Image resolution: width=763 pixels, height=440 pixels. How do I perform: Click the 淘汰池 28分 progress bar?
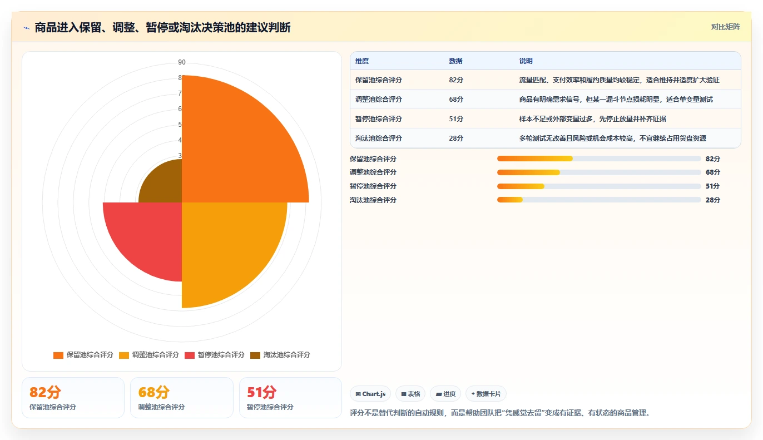point(599,200)
